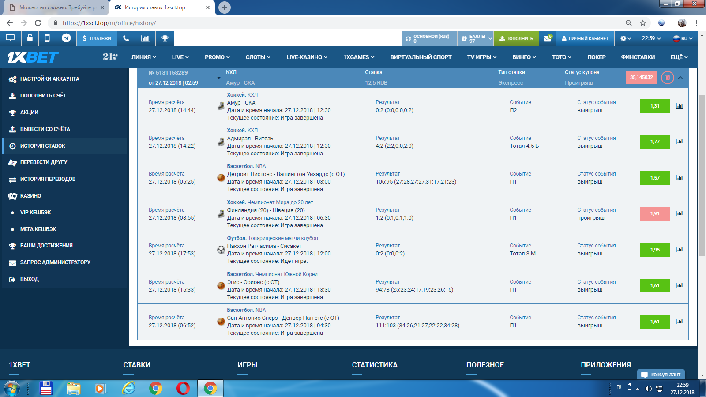Open the volume icon in system tray
The image size is (706, 397).
coord(648,389)
